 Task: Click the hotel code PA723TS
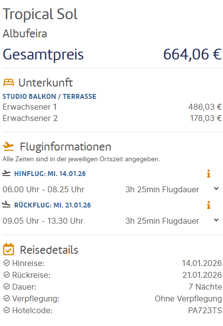205,310
